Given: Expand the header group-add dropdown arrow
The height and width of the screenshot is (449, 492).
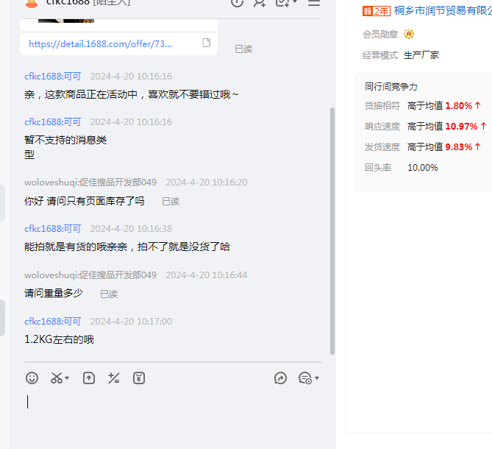Looking at the screenshot, I should click(x=295, y=2).
